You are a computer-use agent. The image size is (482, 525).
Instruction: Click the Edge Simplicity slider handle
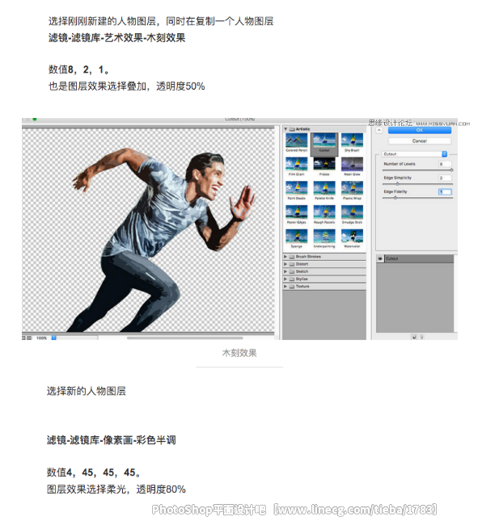click(398, 184)
